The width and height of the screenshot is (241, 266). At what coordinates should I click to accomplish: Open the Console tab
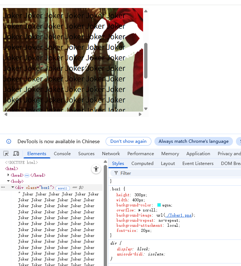62,153
